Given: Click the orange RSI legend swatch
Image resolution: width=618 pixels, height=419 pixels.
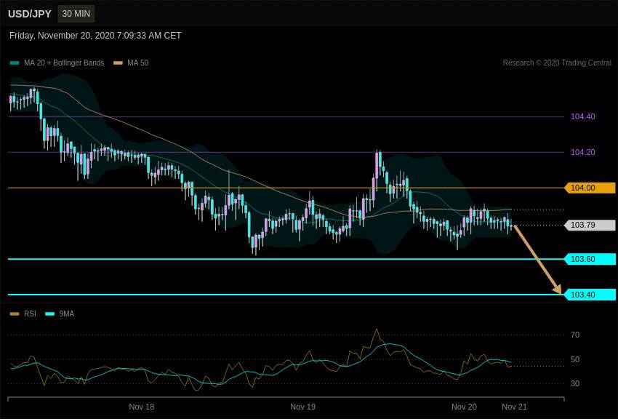Looking at the screenshot, I should coord(15,314).
